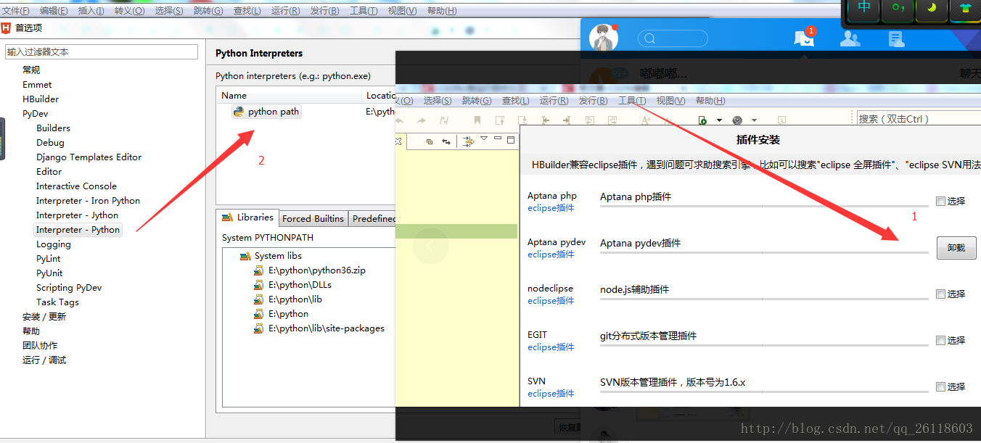Select E:\python\DLLs library entry
The width and height of the screenshot is (981, 443).
point(293,285)
